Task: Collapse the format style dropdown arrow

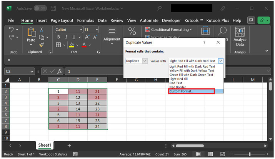Action: 220,61
